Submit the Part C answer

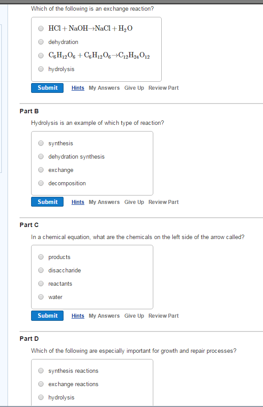pos(47,315)
